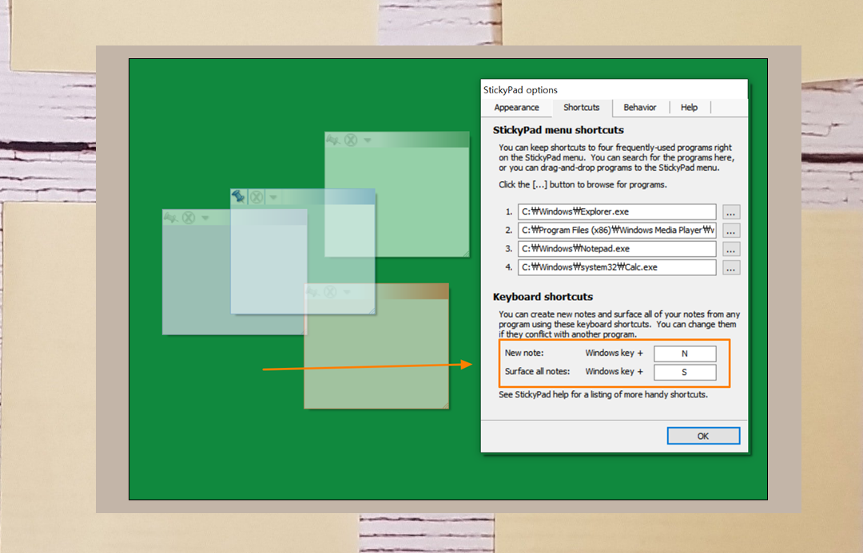Click the Surface all notes key field showing S
Screen dimensions: 863x553
tap(685, 372)
